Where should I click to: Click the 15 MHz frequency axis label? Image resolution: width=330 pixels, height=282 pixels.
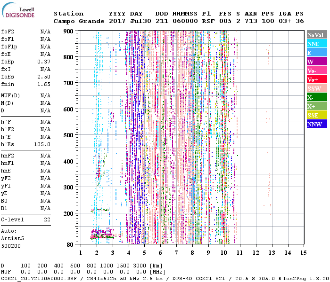point(304,253)
